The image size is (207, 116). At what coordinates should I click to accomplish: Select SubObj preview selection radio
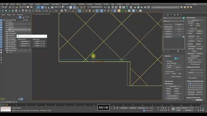click(171, 74)
